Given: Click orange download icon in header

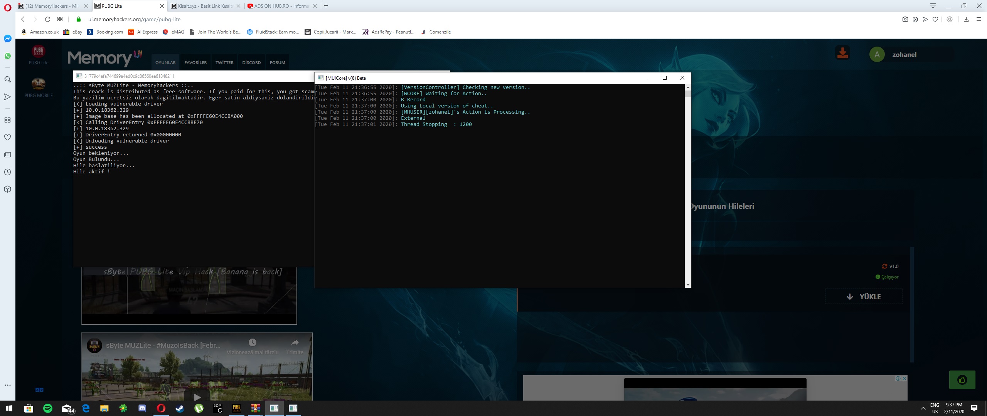Looking at the screenshot, I should (x=842, y=53).
